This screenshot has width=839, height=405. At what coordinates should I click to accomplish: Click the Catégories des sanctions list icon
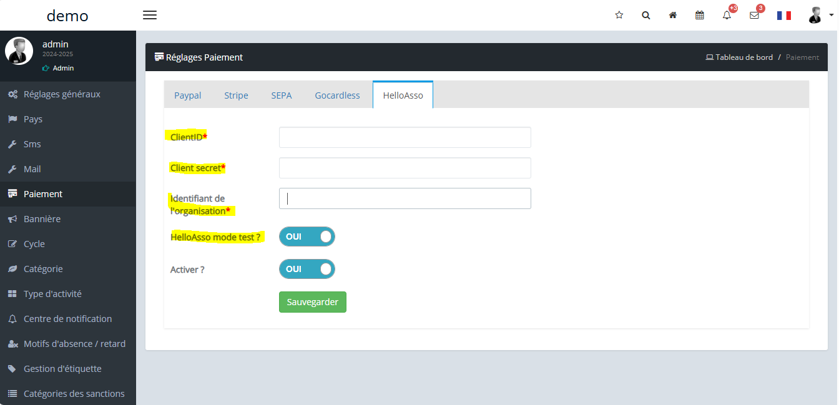[x=12, y=394]
